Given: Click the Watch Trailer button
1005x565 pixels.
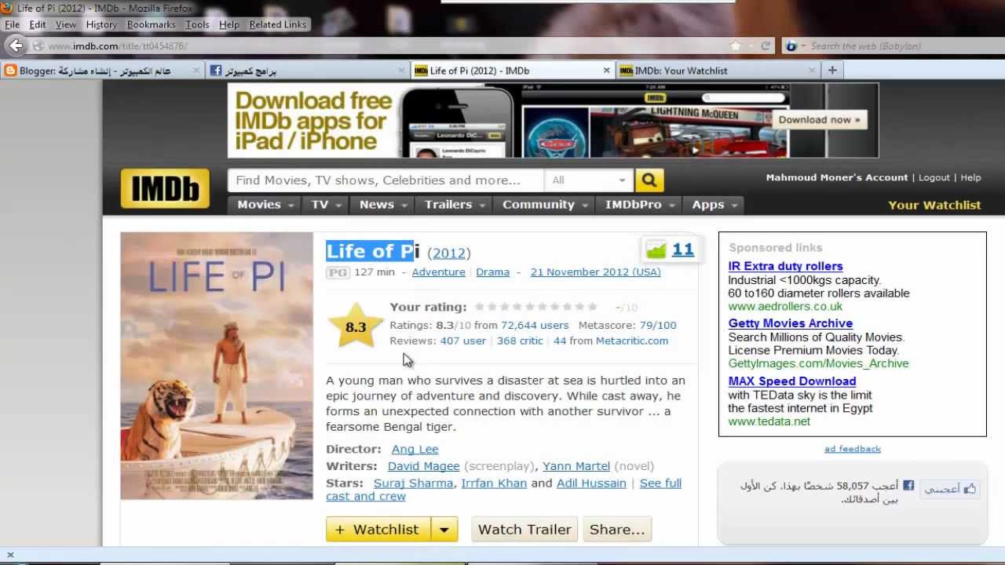Looking at the screenshot, I should pos(524,530).
